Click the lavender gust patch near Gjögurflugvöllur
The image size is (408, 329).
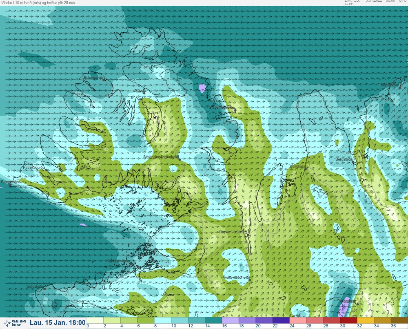[x=202, y=88]
